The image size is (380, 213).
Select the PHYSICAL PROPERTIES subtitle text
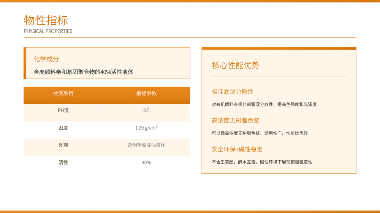[48, 31]
